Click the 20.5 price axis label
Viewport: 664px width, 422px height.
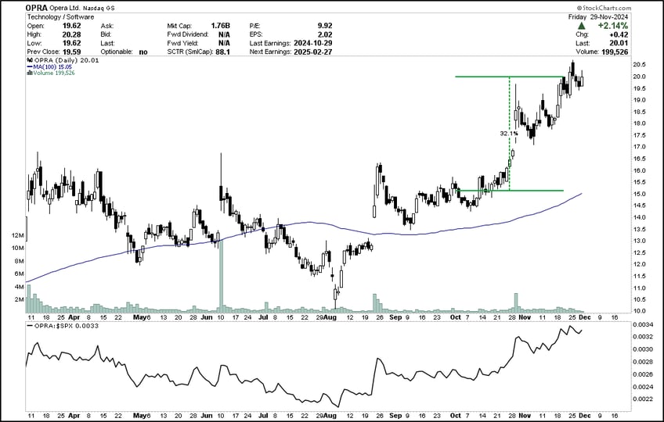639,65
